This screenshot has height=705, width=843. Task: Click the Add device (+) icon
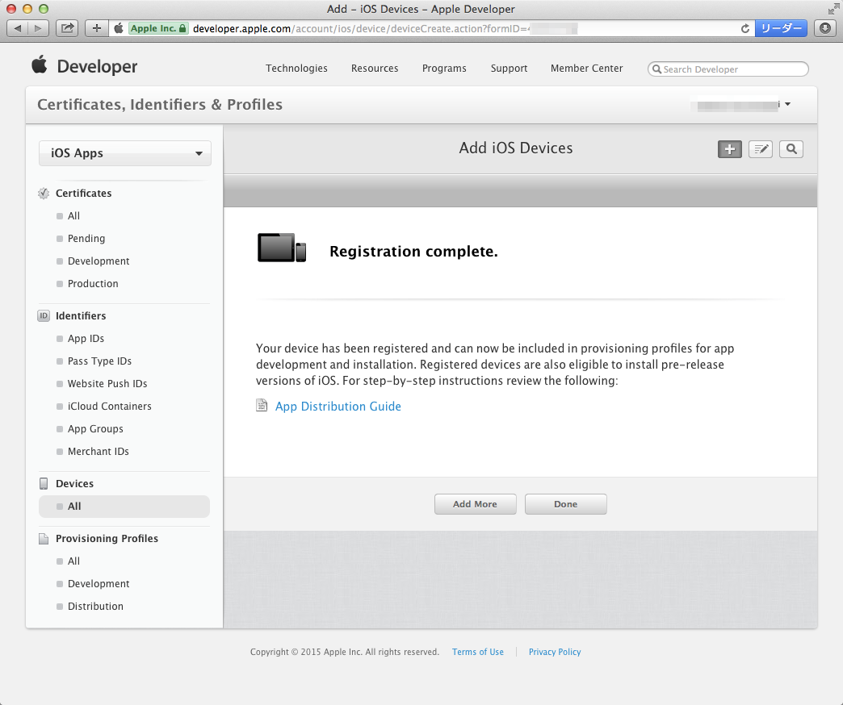pos(729,148)
